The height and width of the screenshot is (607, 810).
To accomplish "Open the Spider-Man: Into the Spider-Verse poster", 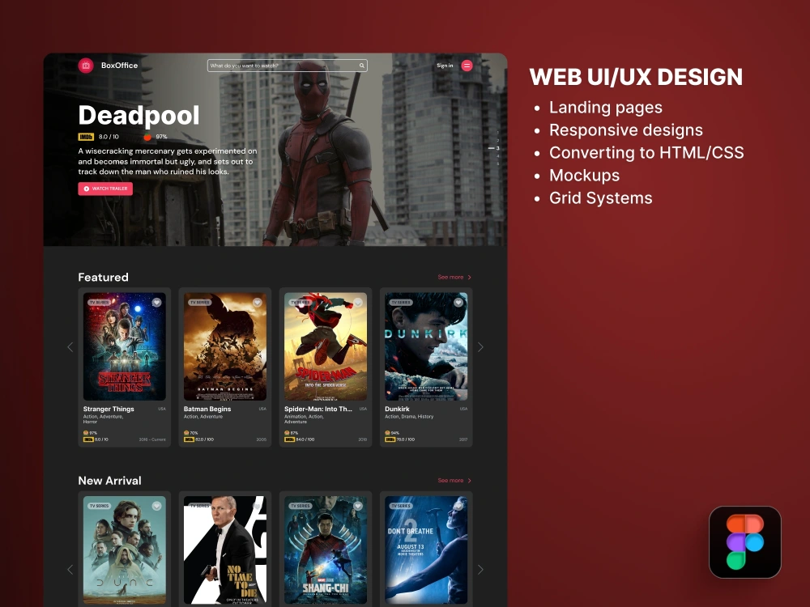I will click(326, 346).
